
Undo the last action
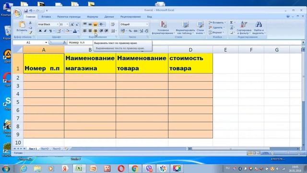click(31, 11)
